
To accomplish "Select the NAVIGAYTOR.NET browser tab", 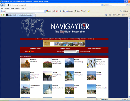I will [x=19, y=15].
